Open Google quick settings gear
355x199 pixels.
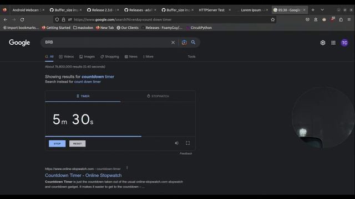point(323,43)
